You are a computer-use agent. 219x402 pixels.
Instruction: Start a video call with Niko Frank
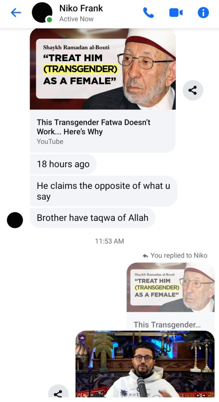coord(176,12)
